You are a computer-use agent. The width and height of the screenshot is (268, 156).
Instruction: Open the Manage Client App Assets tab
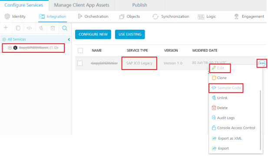tap(82, 5)
